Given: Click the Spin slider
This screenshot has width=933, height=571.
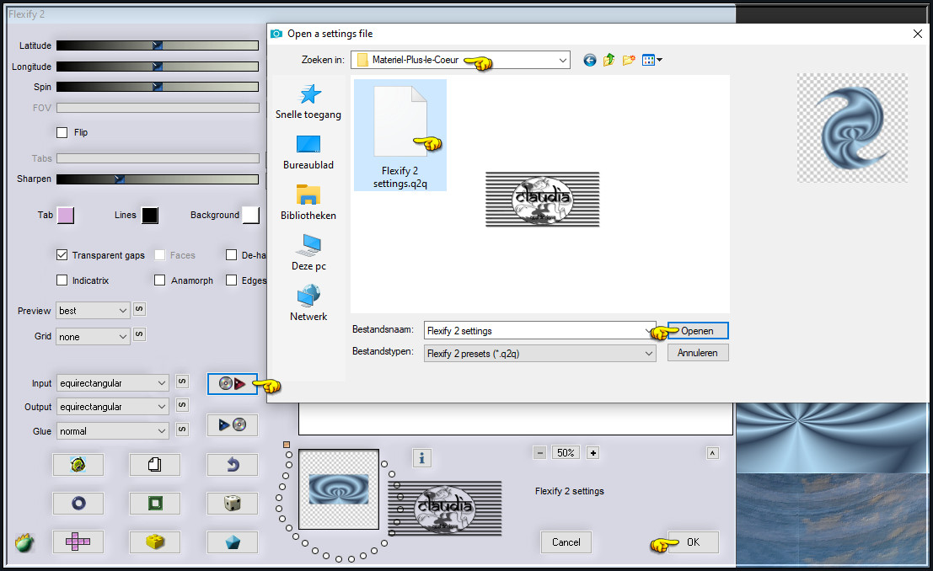Looking at the screenshot, I should [158, 87].
